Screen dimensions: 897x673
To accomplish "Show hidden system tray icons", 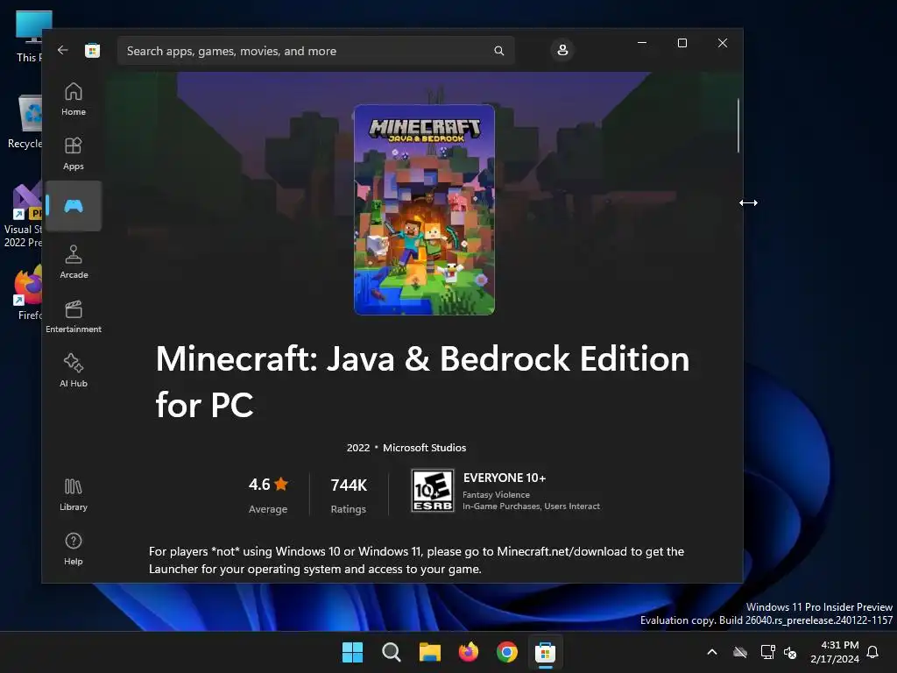I will (712, 652).
